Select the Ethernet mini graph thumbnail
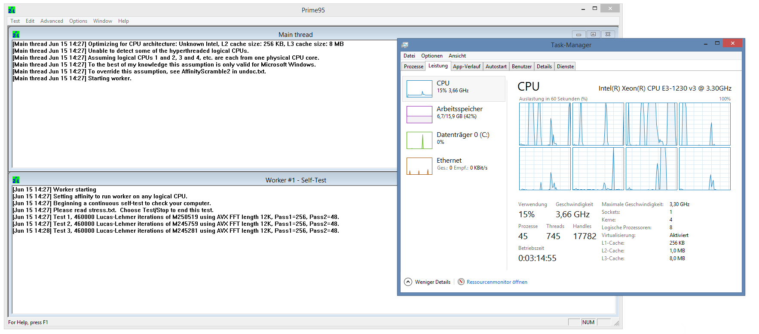Viewport: 759px width, 334px height. click(x=419, y=166)
